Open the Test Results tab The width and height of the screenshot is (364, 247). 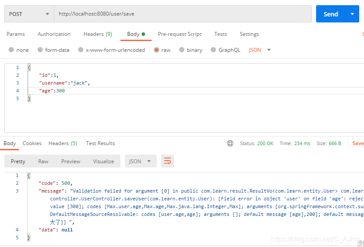point(100,143)
